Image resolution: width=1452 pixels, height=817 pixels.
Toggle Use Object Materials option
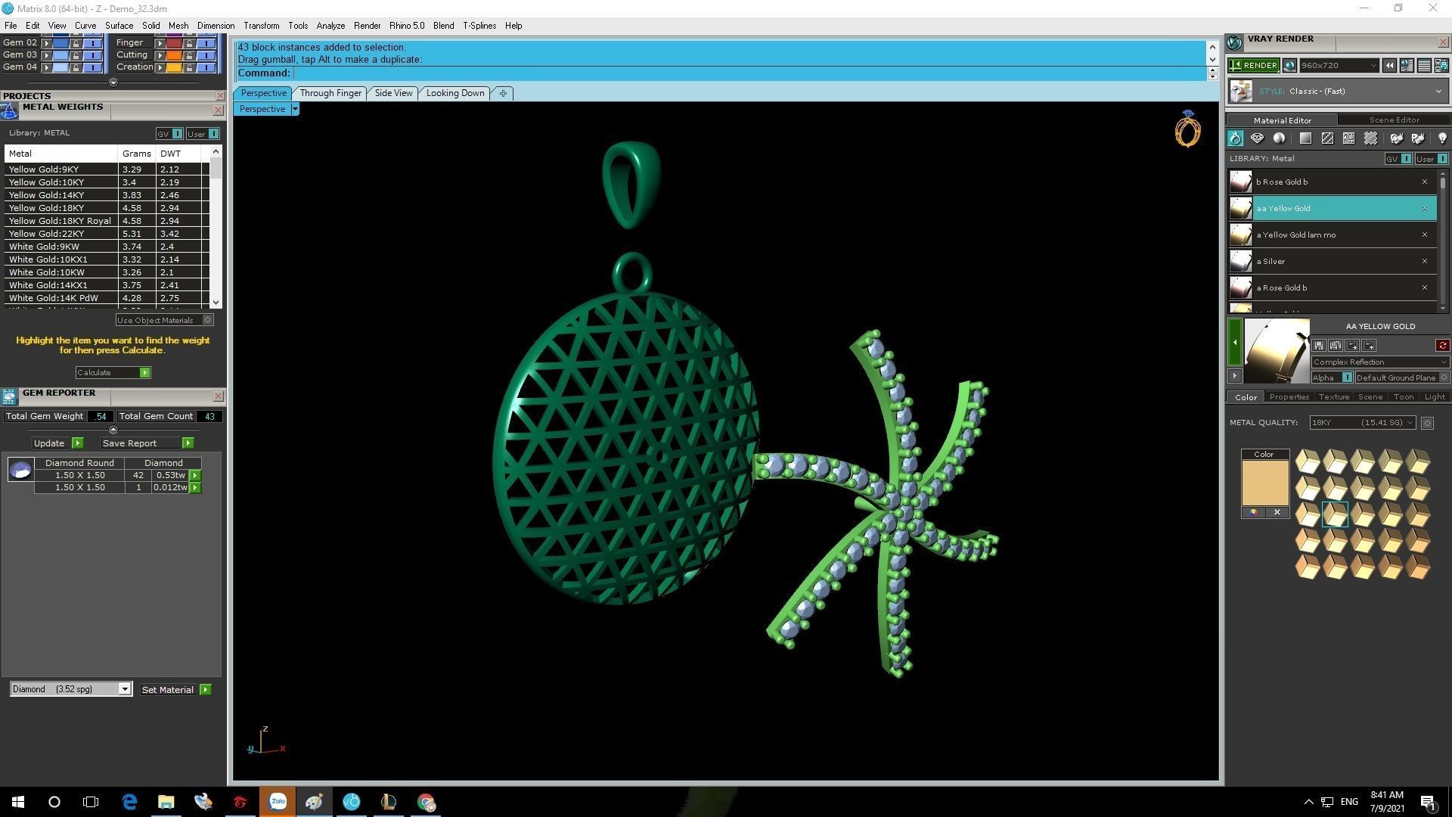pos(164,320)
